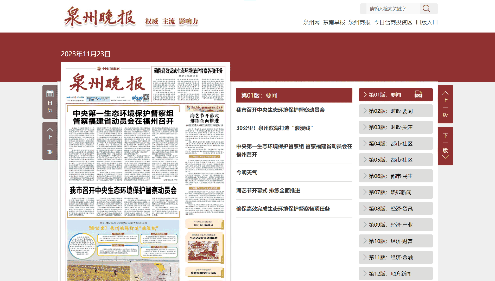Click chevron beside 第12版 entry
495x281 pixels.
coord(365,273)
